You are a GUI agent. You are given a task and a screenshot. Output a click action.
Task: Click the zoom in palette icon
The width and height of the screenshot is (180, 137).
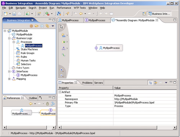(62, 70)
